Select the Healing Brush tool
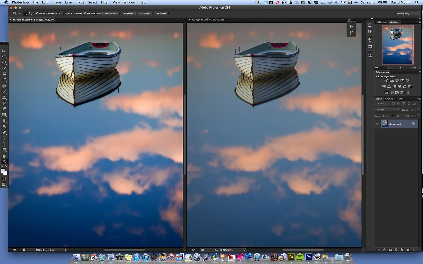Screen dimensions: 423x264 pos(4,86)
